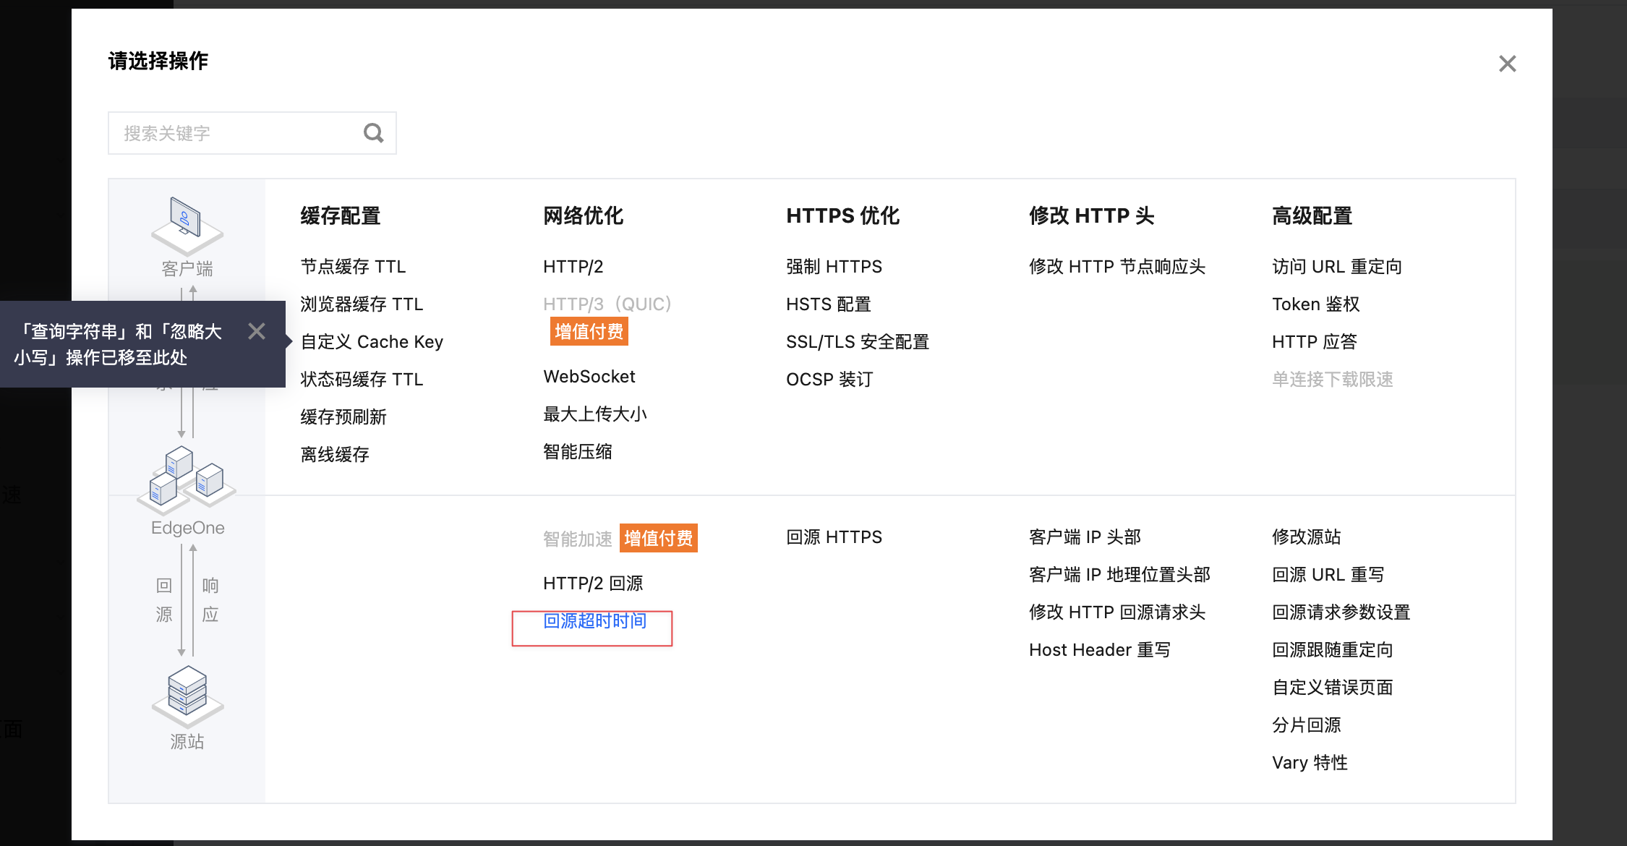Choose 节点缓存 TTL option
The height and width of the screenshot is (846, 1627).
click(353, 267)
